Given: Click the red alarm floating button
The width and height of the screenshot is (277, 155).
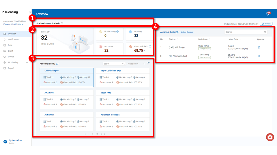Looking at the screenshot, I should (x=270, y=137).
